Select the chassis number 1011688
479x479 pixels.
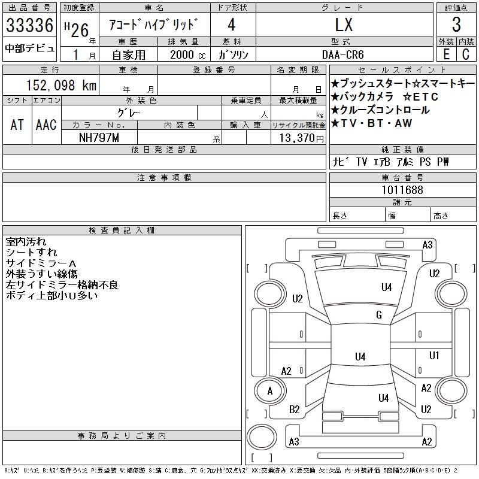[402, 190]
